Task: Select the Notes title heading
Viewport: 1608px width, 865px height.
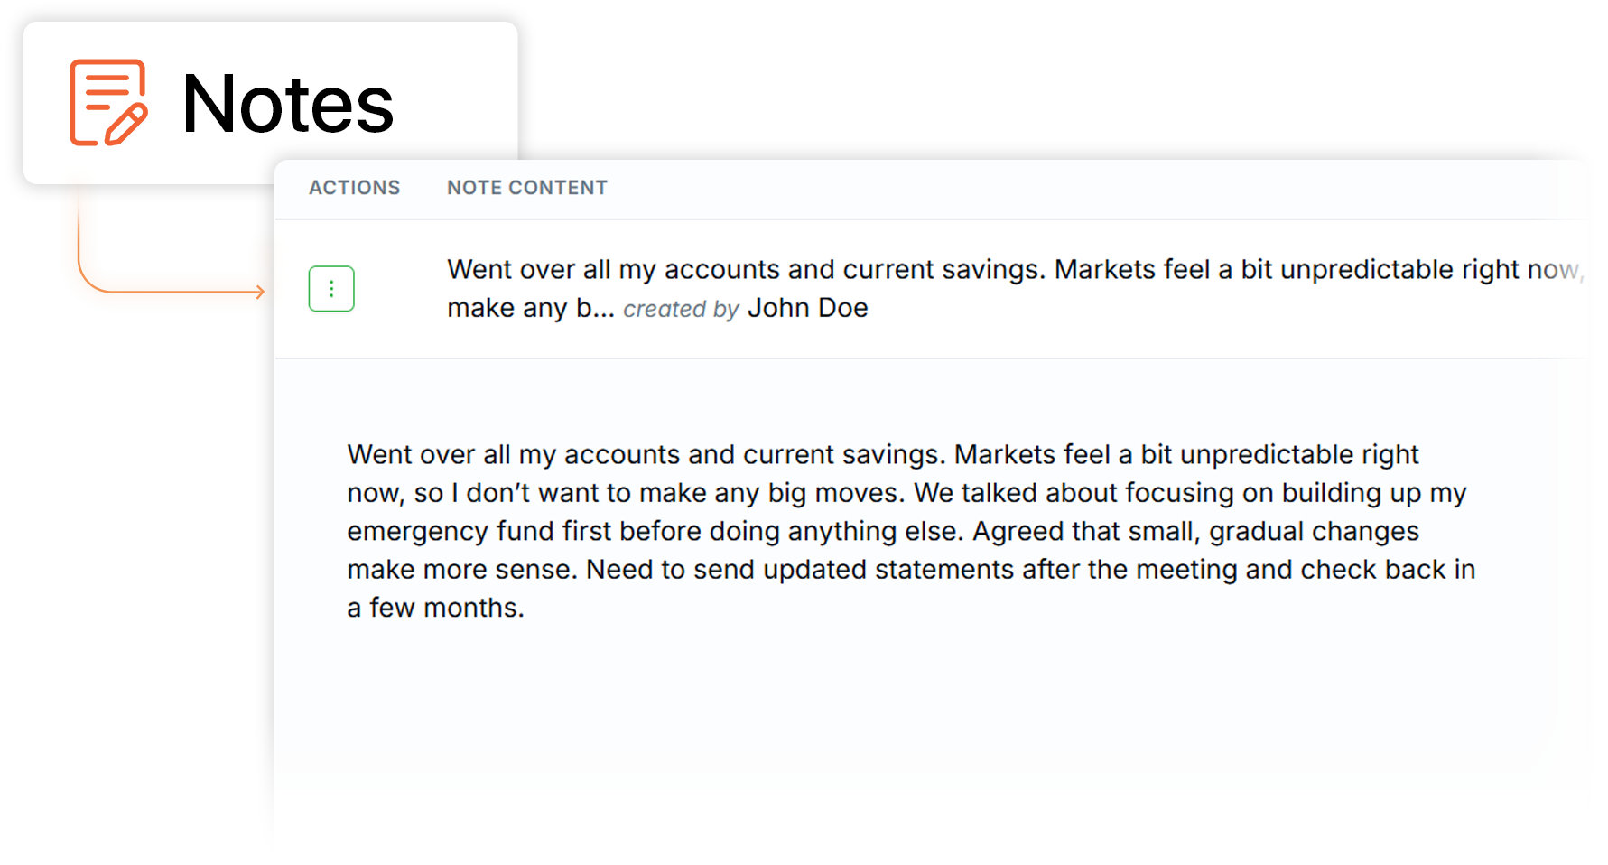Action: tap(287, 104)
